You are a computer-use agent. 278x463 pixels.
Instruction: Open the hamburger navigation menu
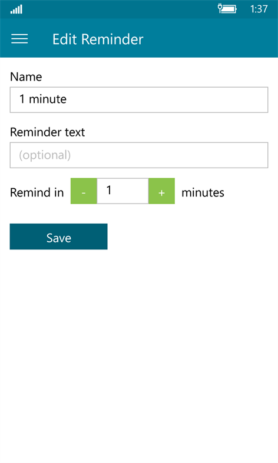click(x=19, y=39)
